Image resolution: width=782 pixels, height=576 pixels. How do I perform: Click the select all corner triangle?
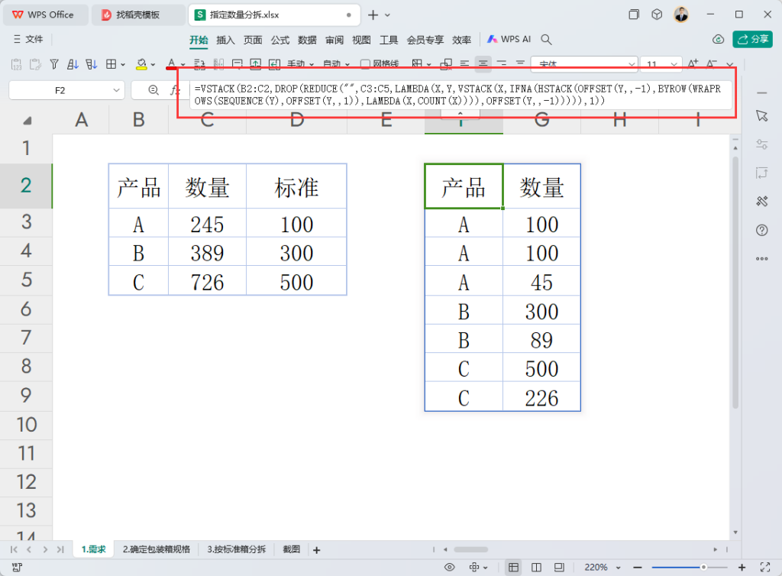pyautogui.click(x=27, y=121)
